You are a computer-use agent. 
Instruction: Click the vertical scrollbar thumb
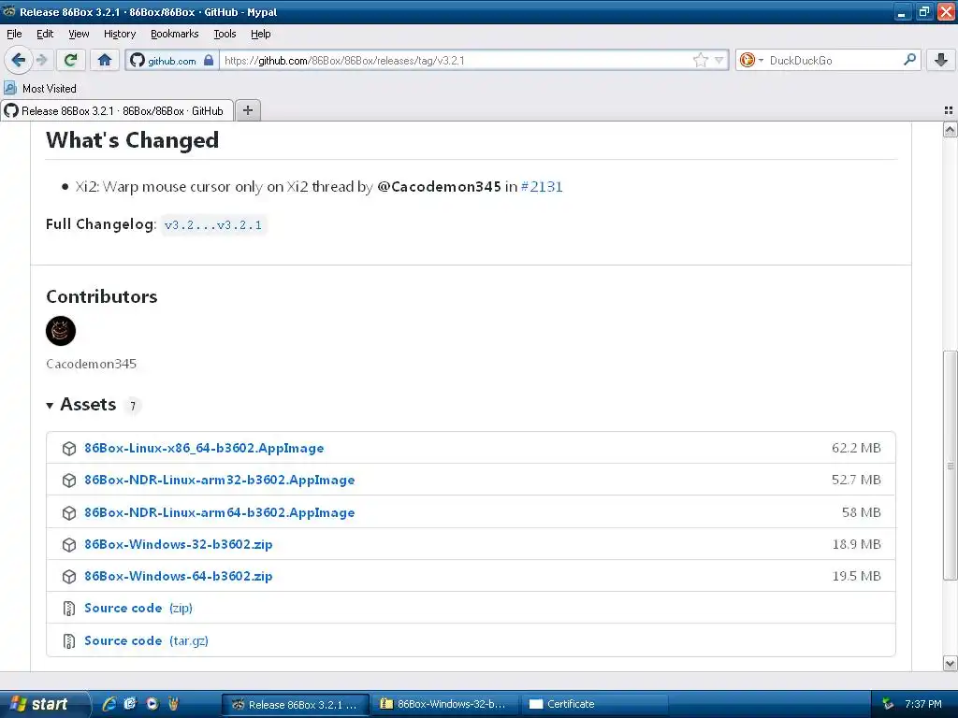pos(951,466)
